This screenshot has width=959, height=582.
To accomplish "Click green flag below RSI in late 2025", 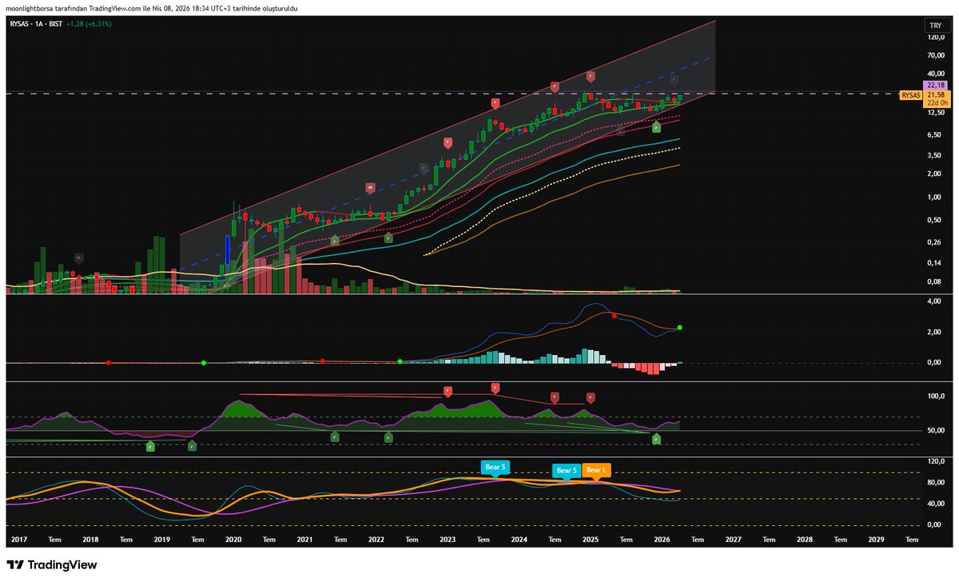I will 656,439.
